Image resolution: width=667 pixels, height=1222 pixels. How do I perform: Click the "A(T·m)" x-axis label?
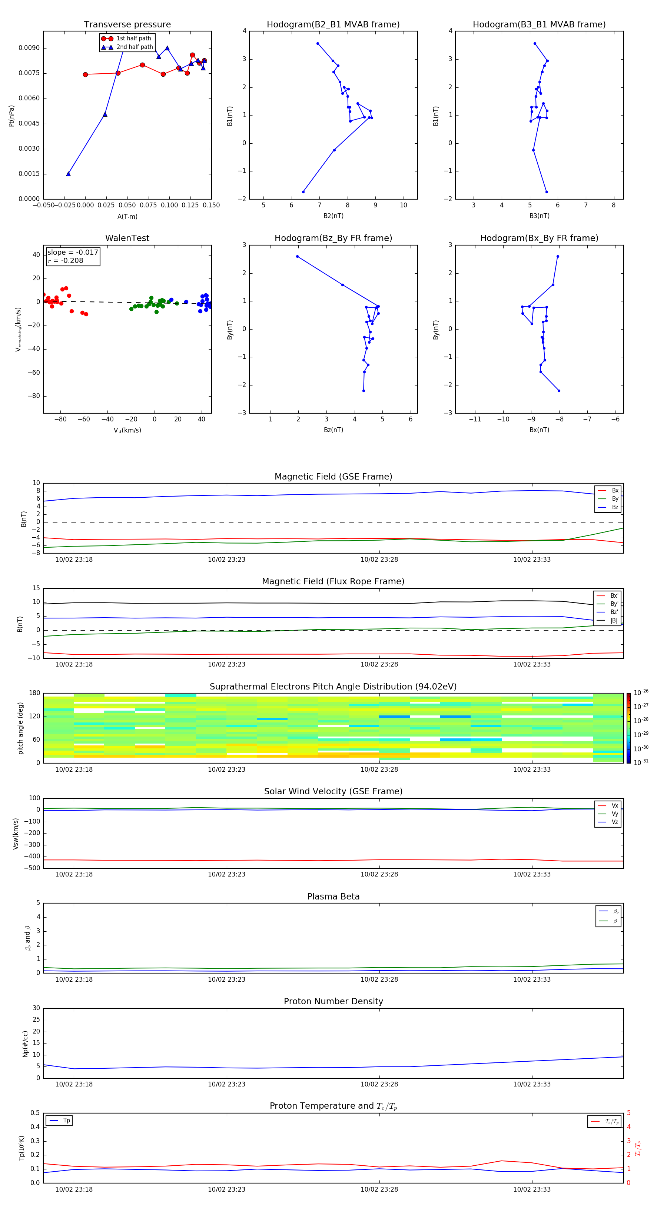tap(127, 217)
